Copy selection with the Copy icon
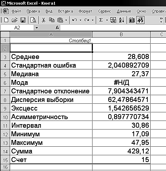Viewport: 166px width, 171px height. coord(52,20)
